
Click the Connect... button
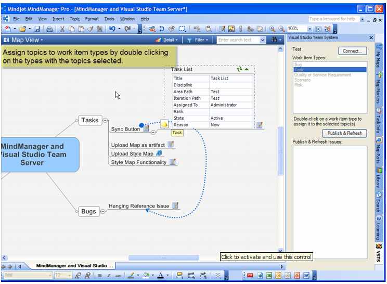pyautogui.click(x=352, y=51)
